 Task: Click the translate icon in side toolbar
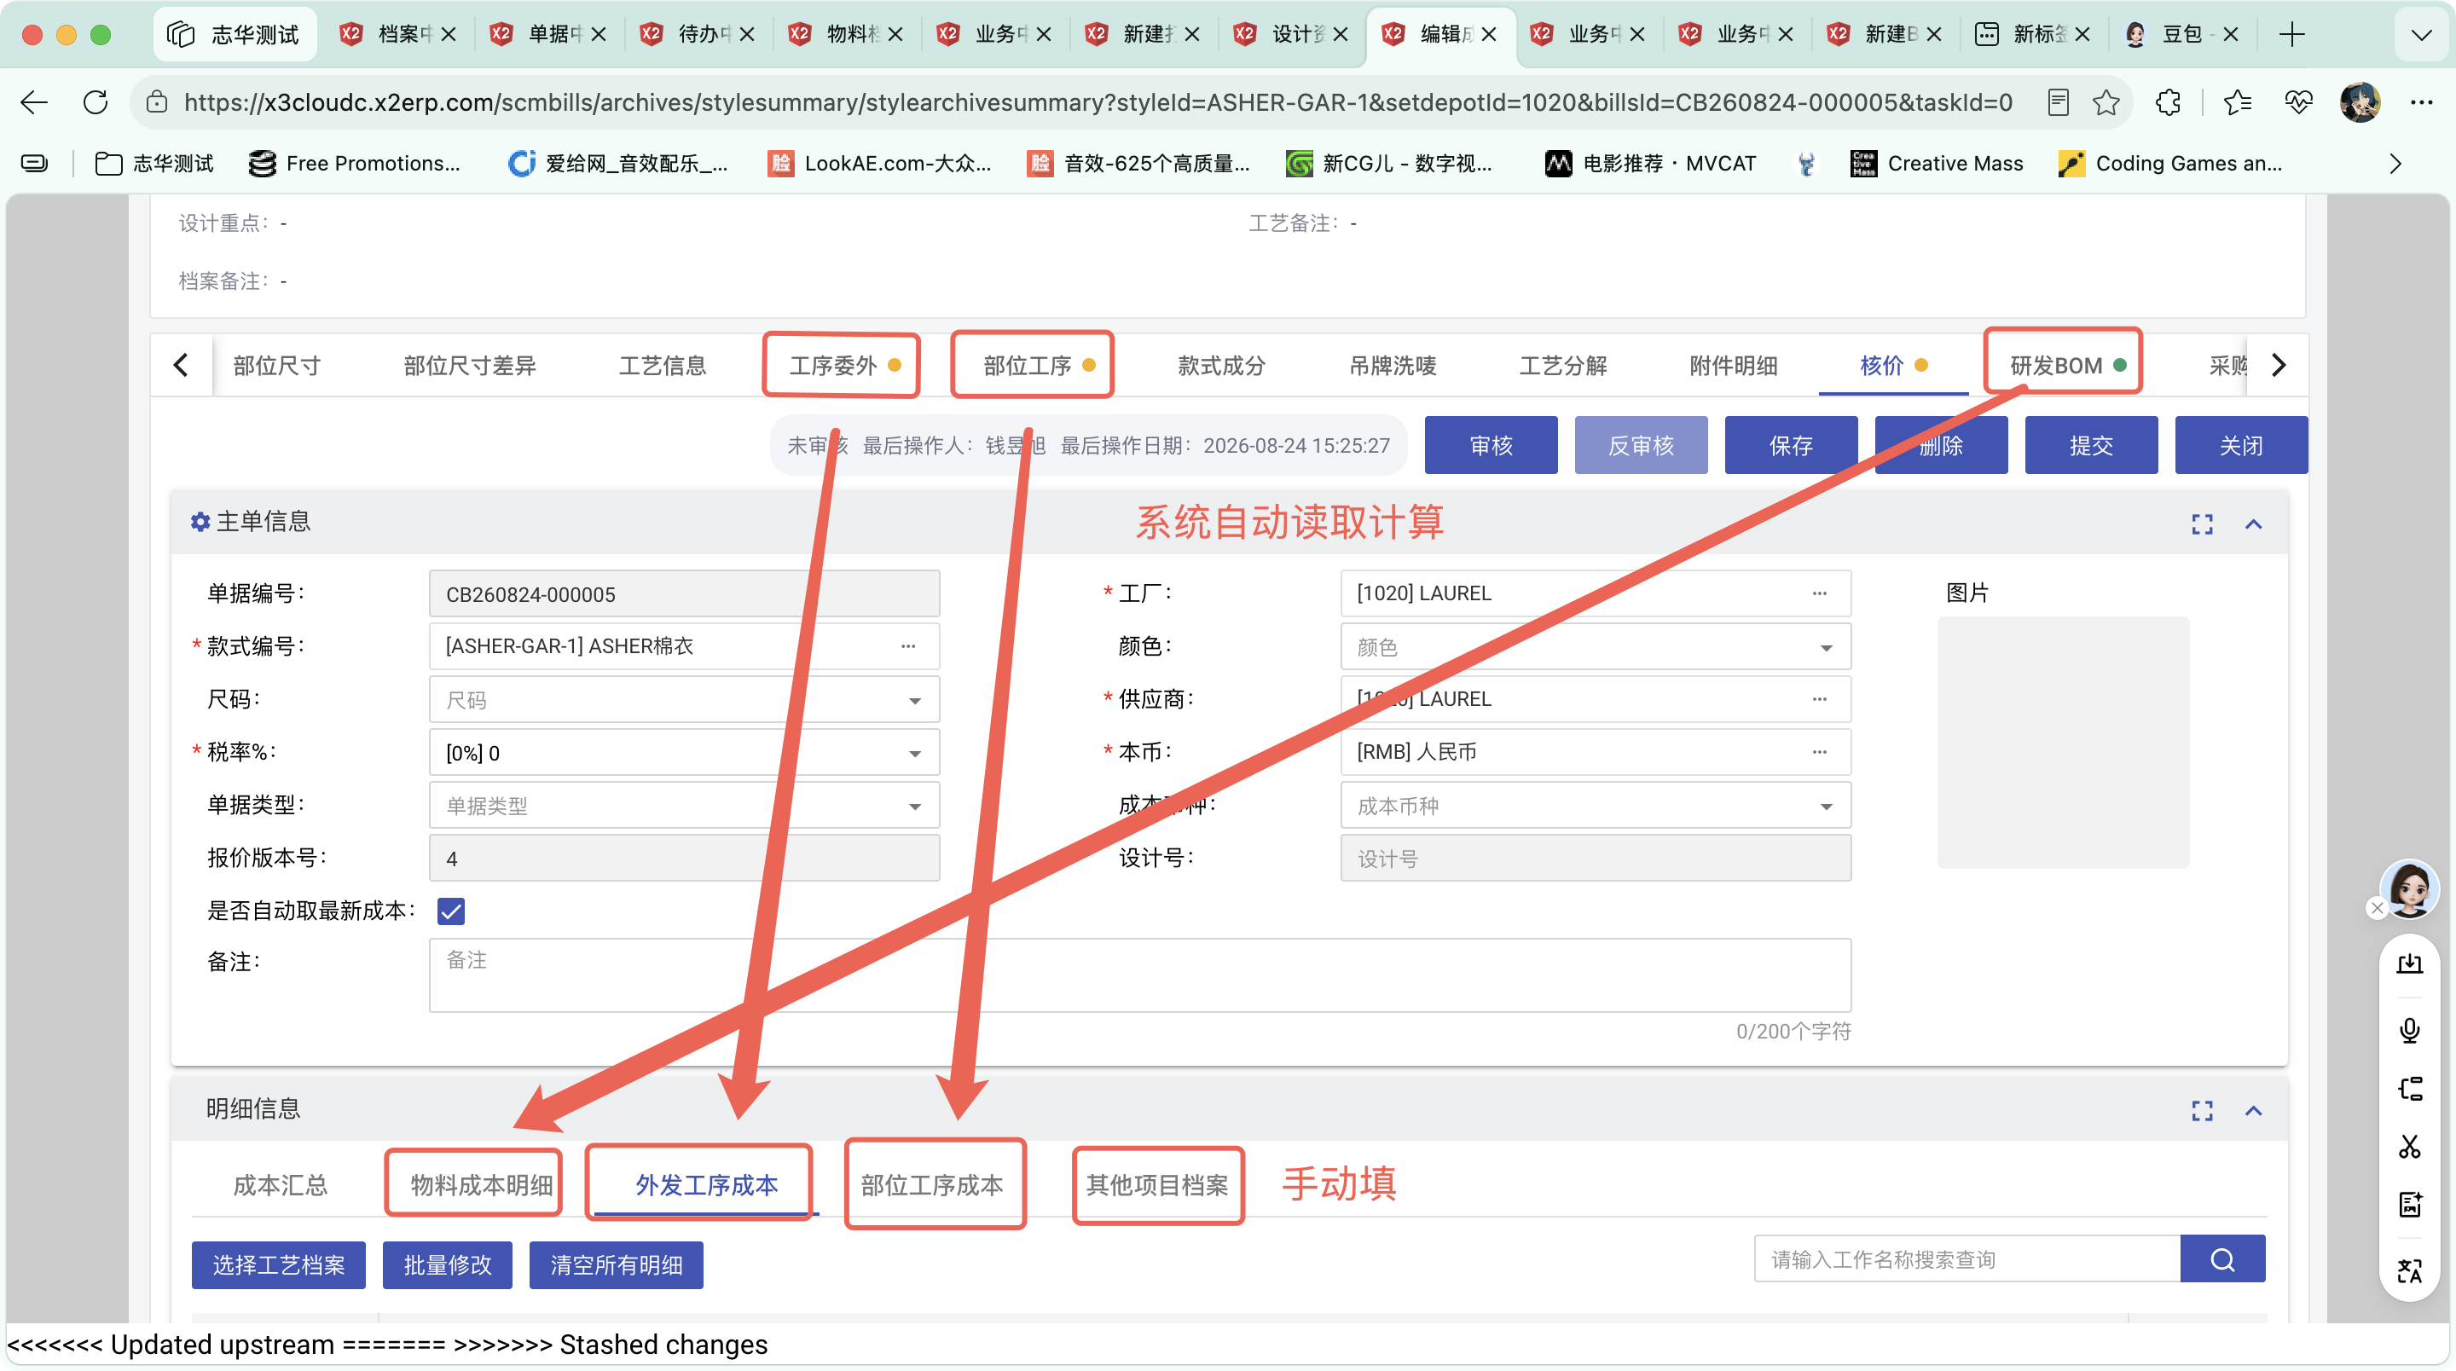(x=2408, y=1270)
